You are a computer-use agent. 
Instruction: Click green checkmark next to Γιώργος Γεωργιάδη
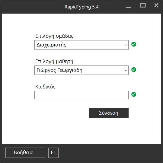(134, 70)
